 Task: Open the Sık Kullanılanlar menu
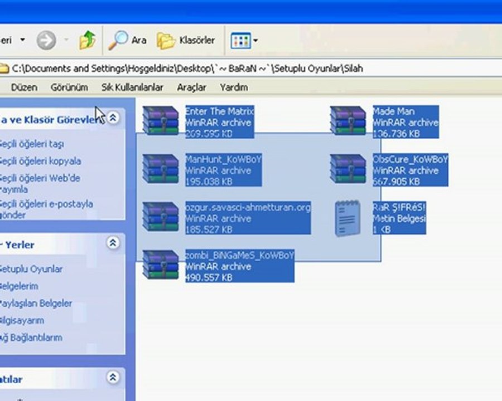tap(132, 87)
